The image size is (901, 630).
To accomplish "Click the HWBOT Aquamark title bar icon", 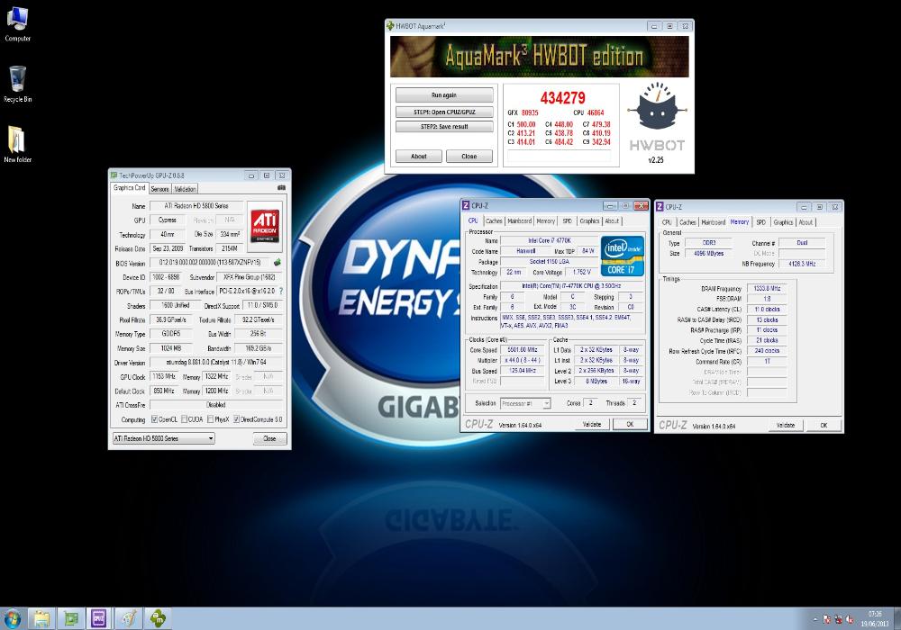I will click(x=390, y=26).
